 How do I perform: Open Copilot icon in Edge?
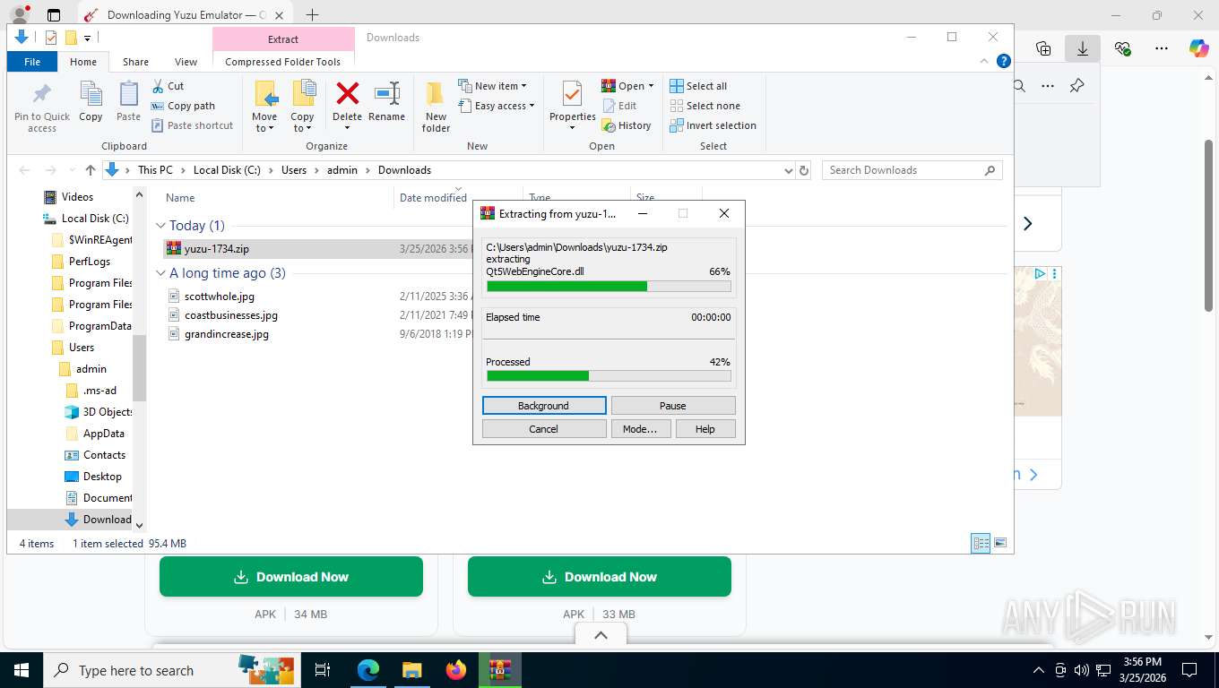1199,48
